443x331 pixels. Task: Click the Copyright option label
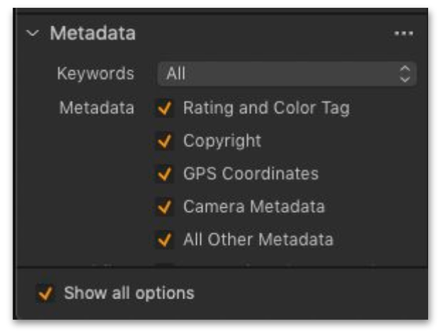[x=221, y=141]
